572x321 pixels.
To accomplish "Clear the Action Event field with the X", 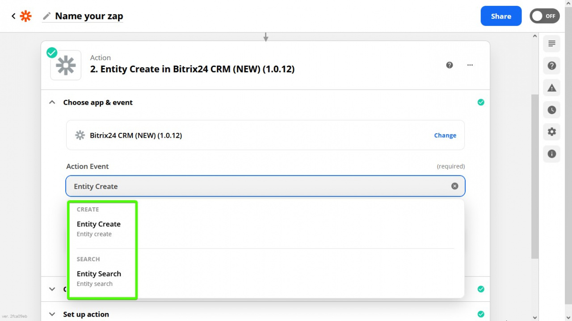I will point(454,186).
